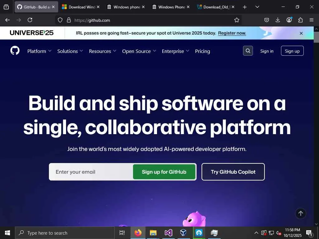
Task: Open the Firefox hamburger menu
Action: click(312, 20)
